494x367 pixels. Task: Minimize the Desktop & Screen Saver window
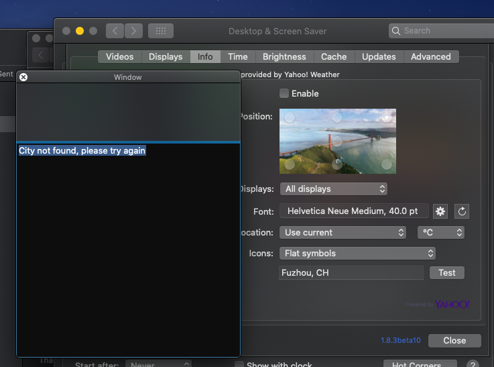click(x=80, y=31)
